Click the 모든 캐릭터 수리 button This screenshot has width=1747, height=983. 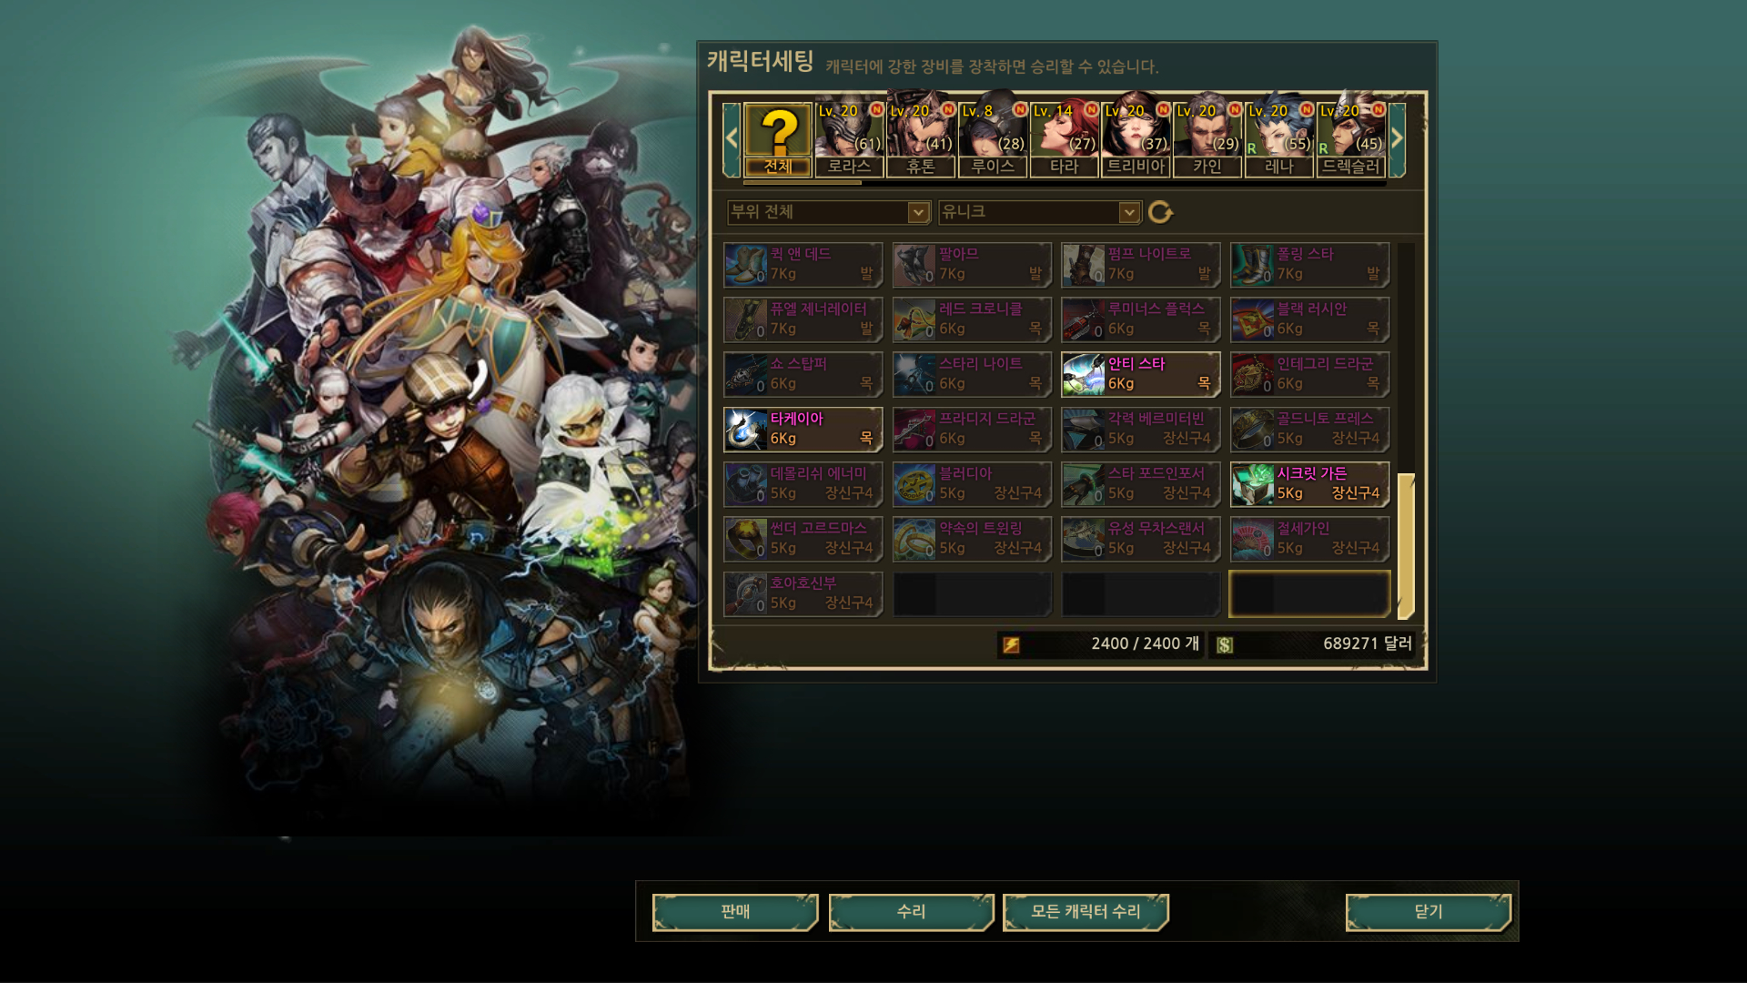click(x=1086, y=912)
